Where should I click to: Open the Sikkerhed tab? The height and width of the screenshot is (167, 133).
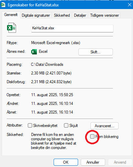point(62,15)
